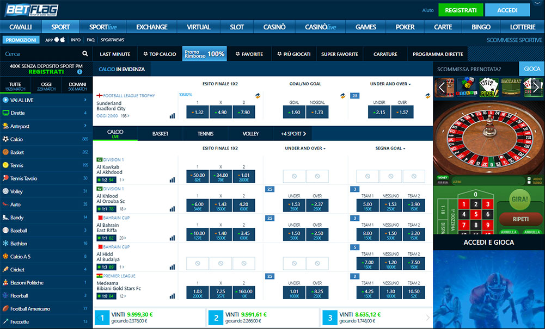Expand +4 SPORT tab options
The width and height of the screenshot is (545, 329).
(x=293, y=134)
